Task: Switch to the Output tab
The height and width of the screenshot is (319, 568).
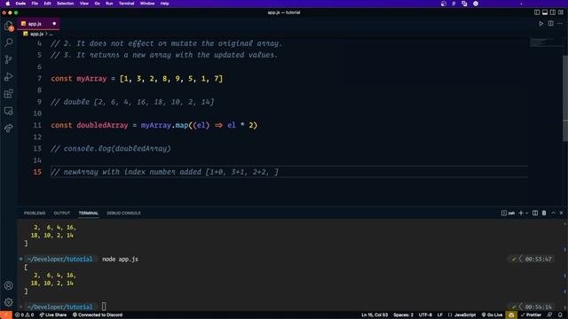Action: click(x=61, y=213)
